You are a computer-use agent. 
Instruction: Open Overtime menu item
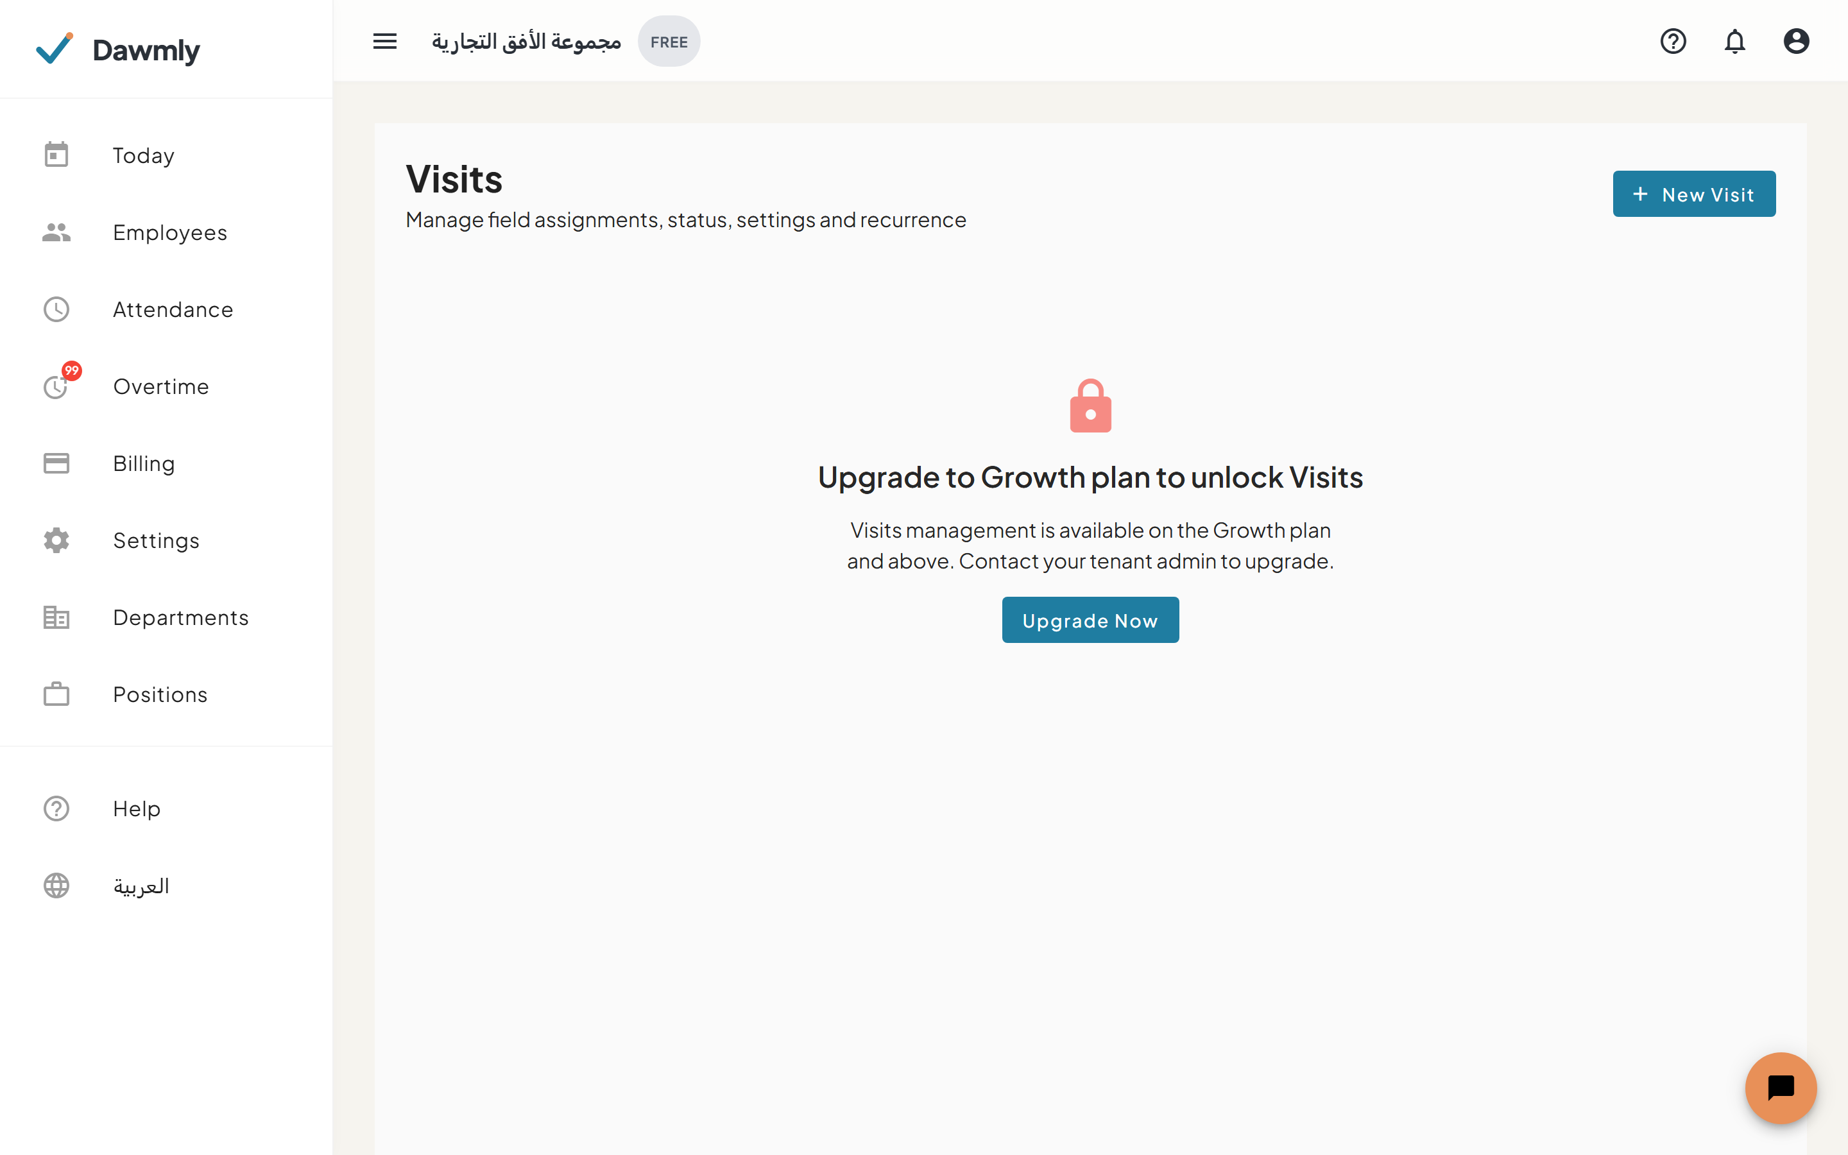coord(166,386)
